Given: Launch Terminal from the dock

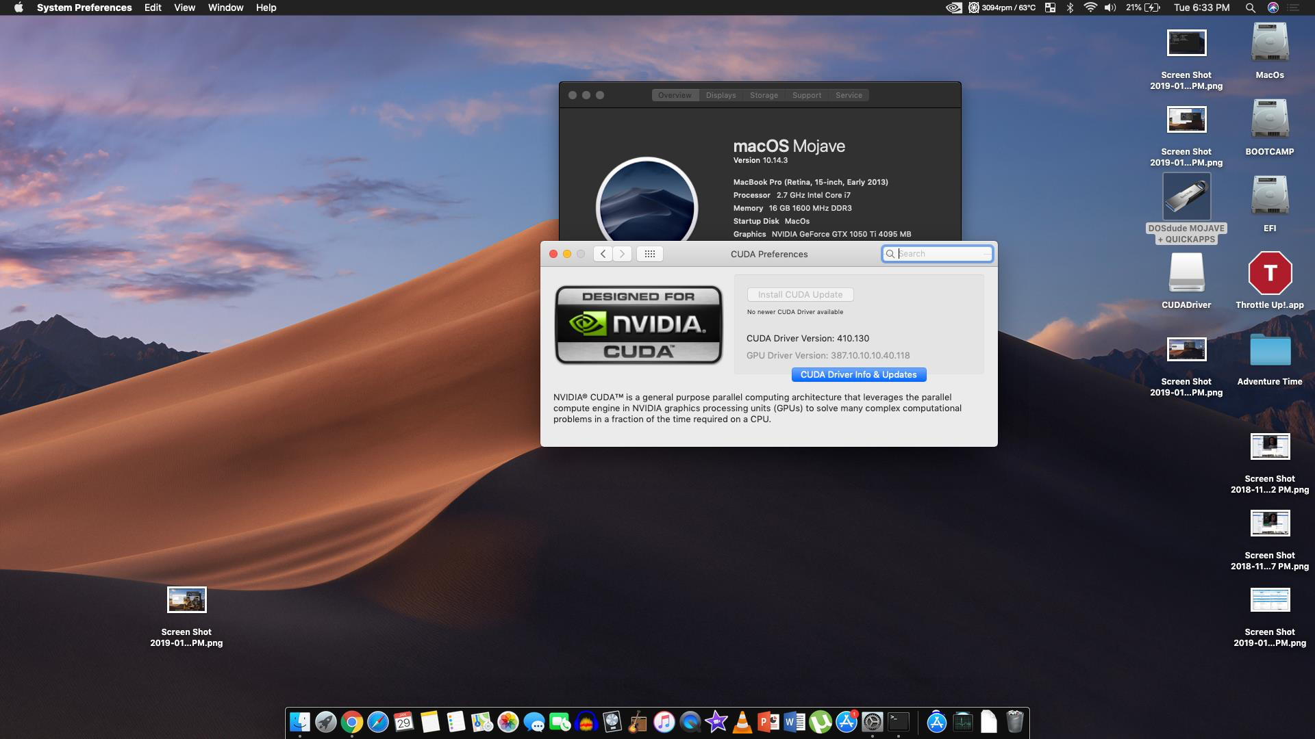Looking at the screenshot, I should (898, 722).
